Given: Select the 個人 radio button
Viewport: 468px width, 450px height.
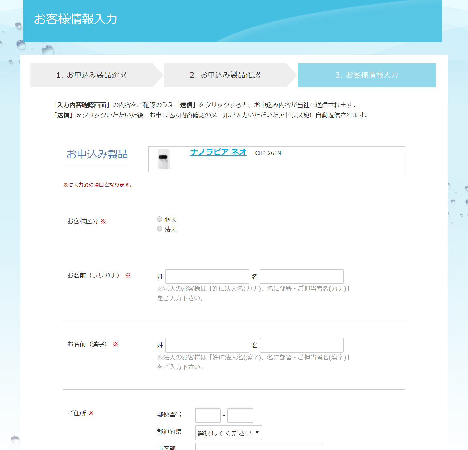Looking at the screenshot, I should (160, 219).
